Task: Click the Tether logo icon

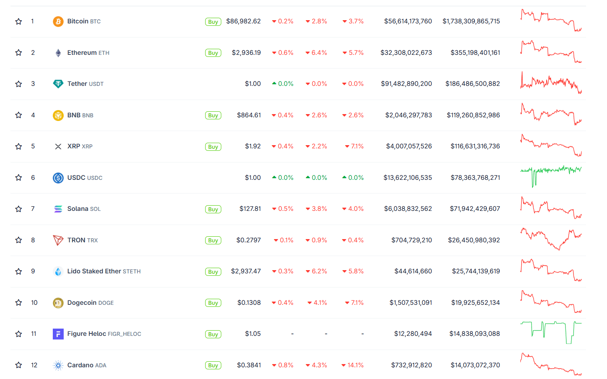Action: pos(58,84)
